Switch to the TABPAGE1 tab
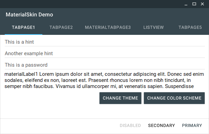 23,27
